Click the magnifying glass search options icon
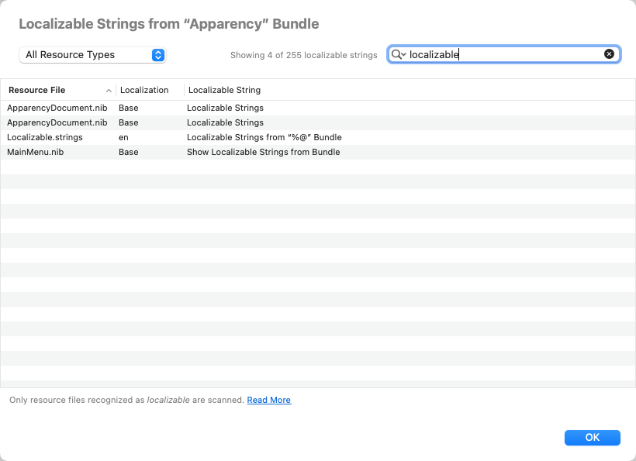This screenshot has height=461, width=636. click(399, 54)
